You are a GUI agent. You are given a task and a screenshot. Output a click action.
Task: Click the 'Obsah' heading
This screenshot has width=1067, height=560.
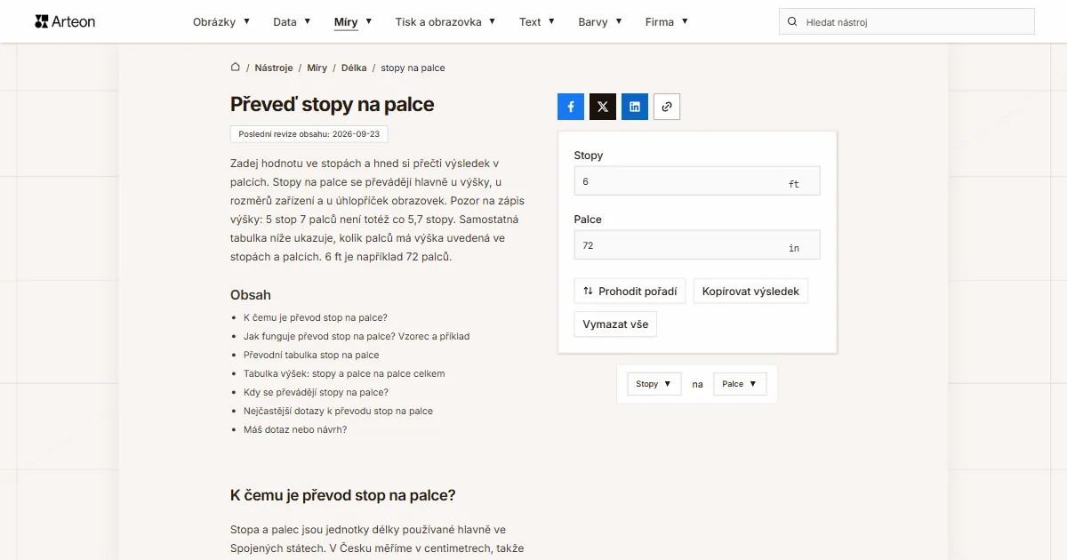click(x=251, y=295)
